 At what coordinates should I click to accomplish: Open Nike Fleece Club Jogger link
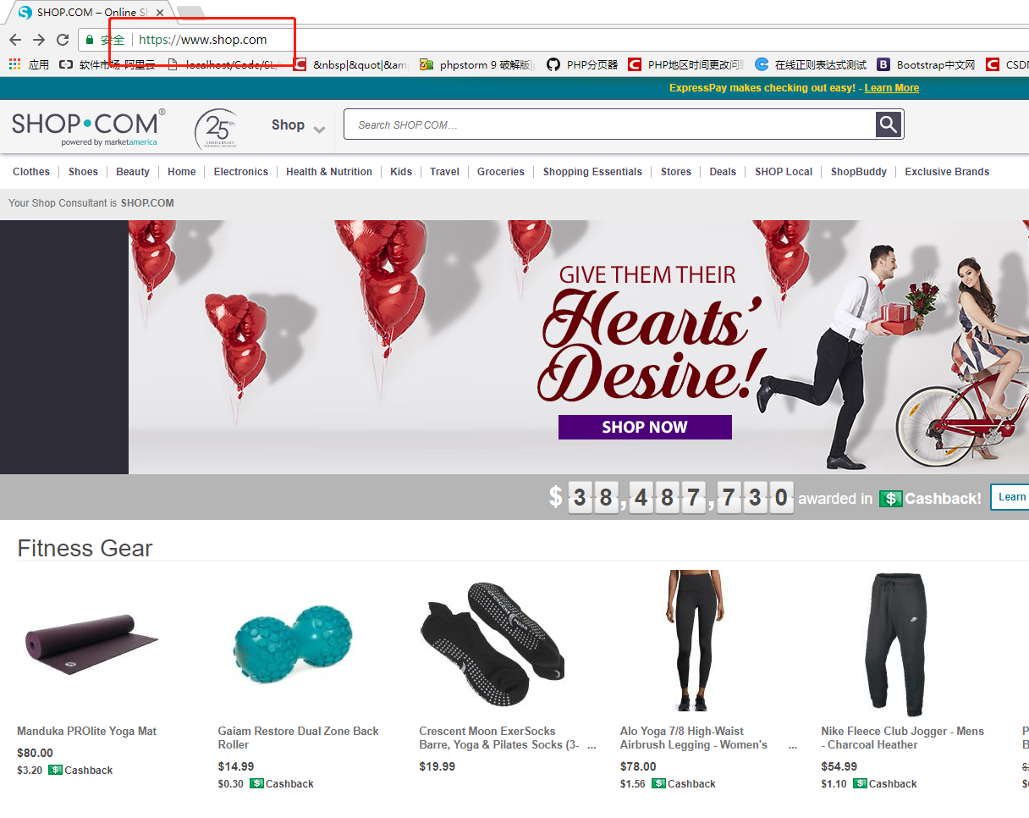coord(902,738)
